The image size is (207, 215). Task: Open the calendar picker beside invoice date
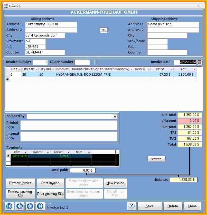tap(200, 62)
